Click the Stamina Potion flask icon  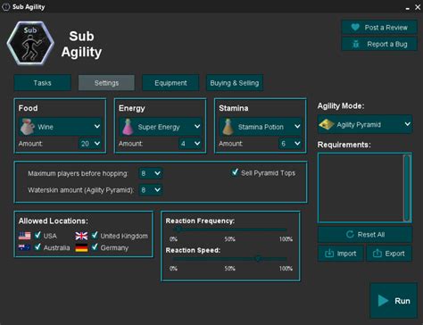[x=228, y=127]
